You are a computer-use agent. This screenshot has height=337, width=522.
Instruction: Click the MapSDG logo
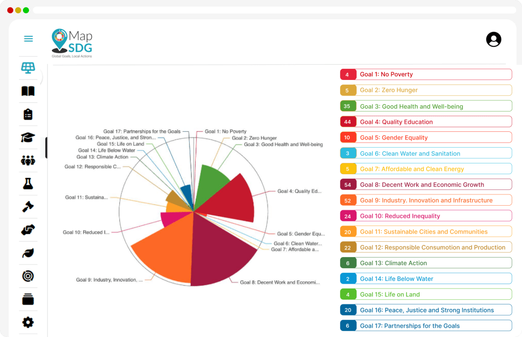(x=72, y=43)
